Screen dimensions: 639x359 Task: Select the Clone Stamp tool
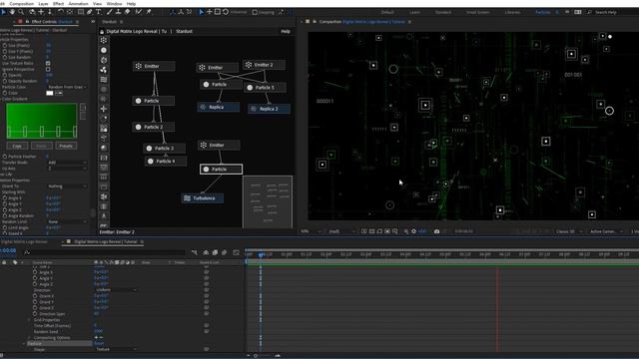[x=118, y=12]
